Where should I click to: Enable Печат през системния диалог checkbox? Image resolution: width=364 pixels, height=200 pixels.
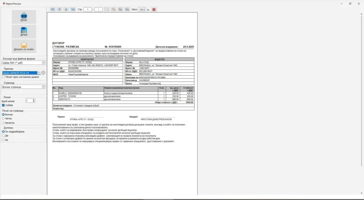click(x=4, y=77)
